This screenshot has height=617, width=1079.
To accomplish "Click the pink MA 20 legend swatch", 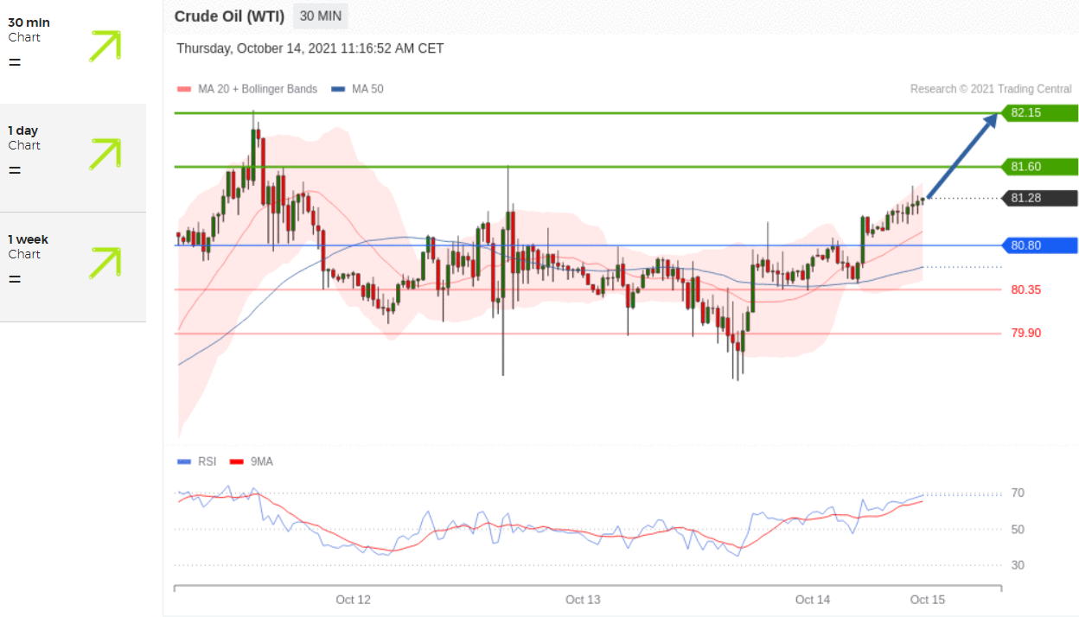I will click(x=182, y=89).
